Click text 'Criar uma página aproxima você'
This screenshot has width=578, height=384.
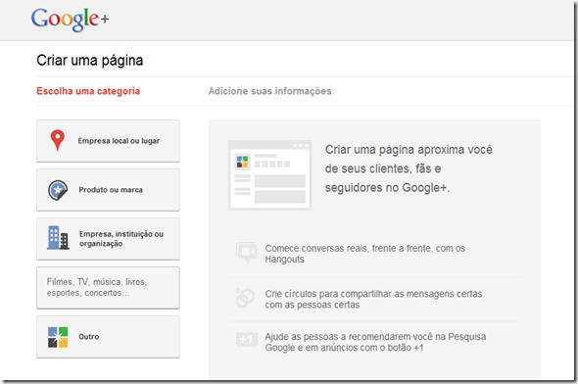click(409, 150)
